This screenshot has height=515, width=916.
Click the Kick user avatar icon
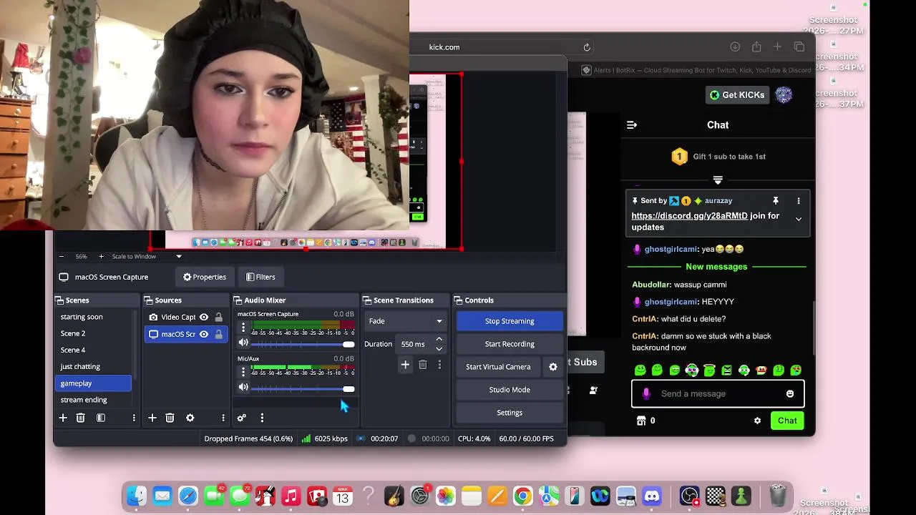[x=784, y=94]
